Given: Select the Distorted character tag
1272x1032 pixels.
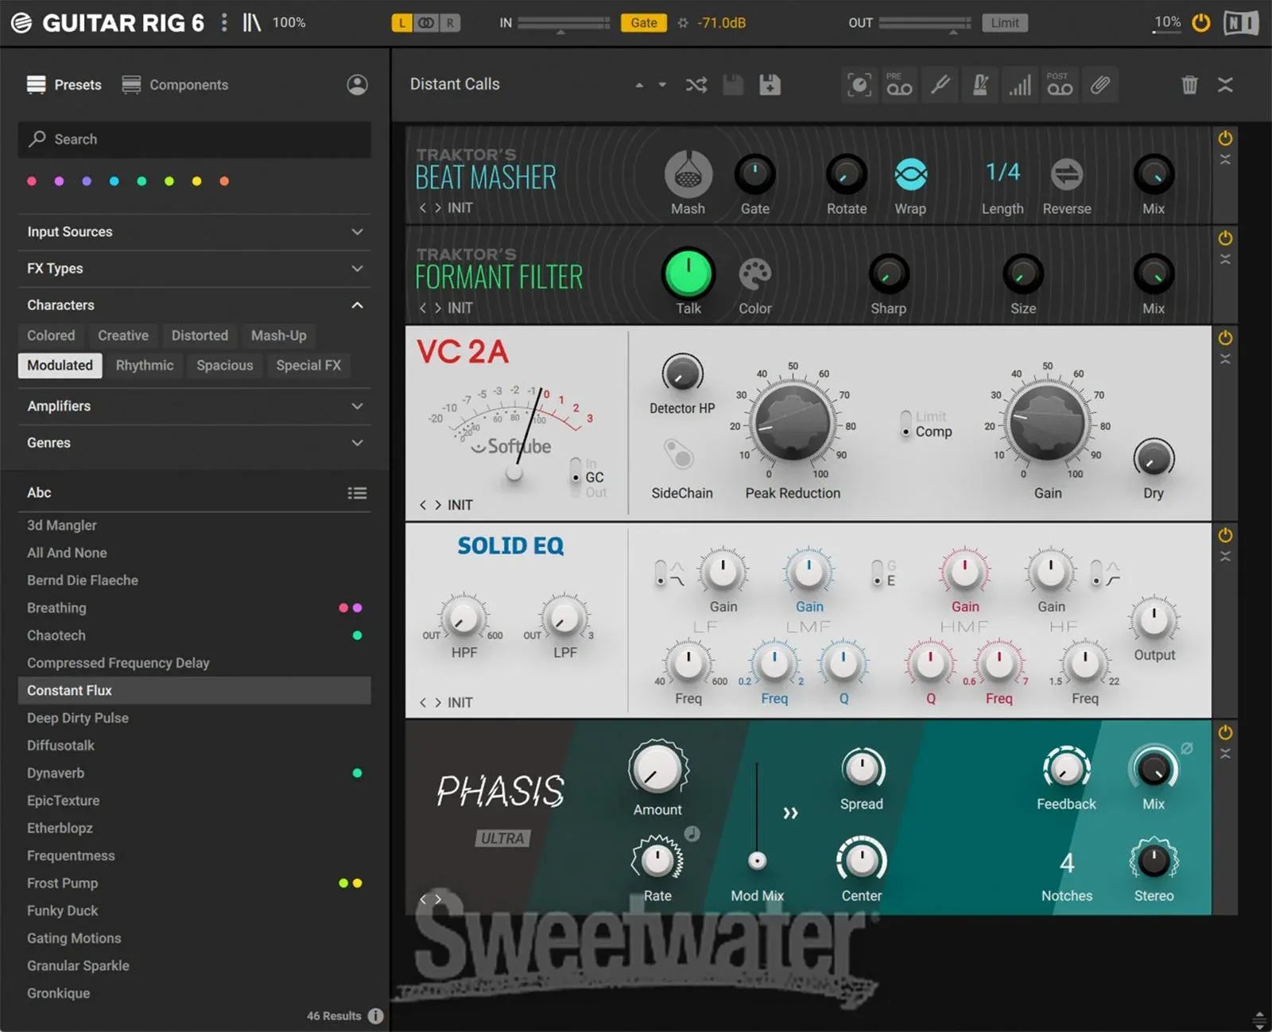Looking at the screenshot, I should point(200,336).
